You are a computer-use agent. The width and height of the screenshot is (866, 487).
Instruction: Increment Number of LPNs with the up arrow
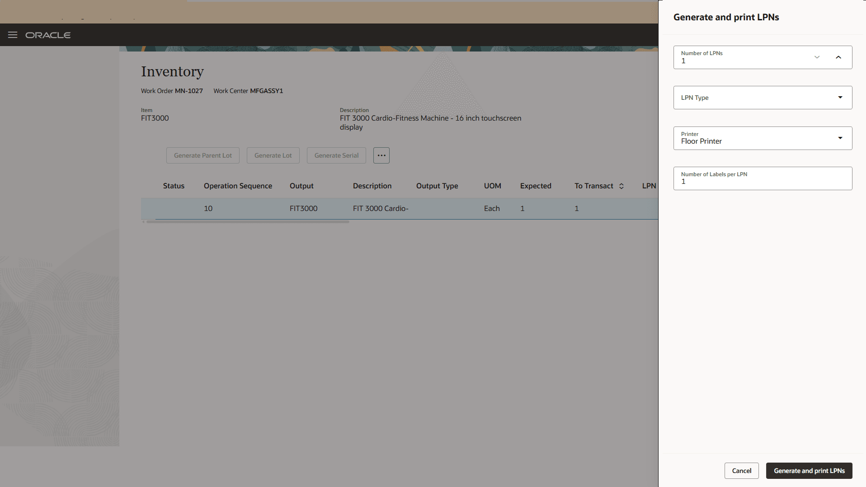(x=838, y=57)
